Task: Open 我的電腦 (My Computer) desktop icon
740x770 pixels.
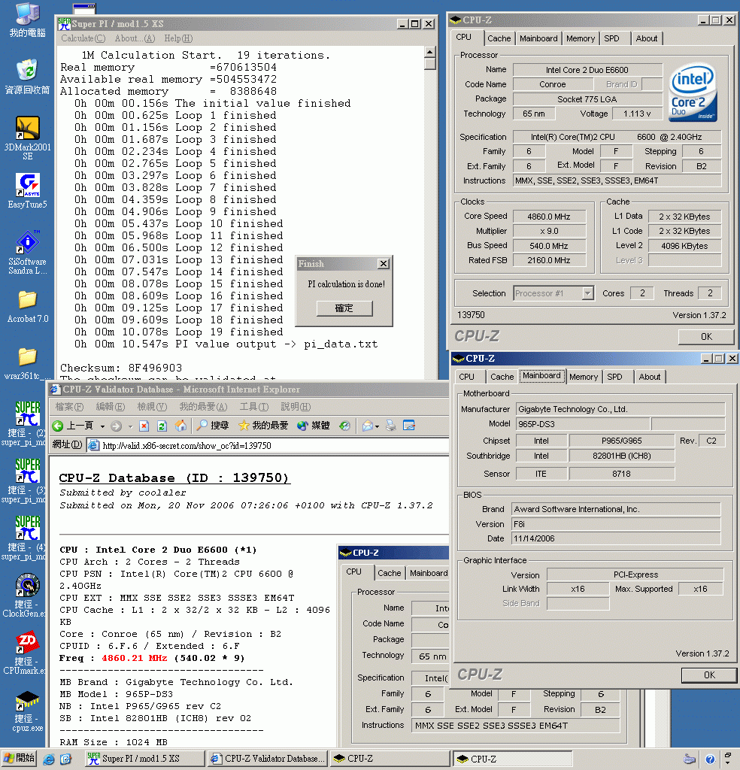Action: [28, 20]
